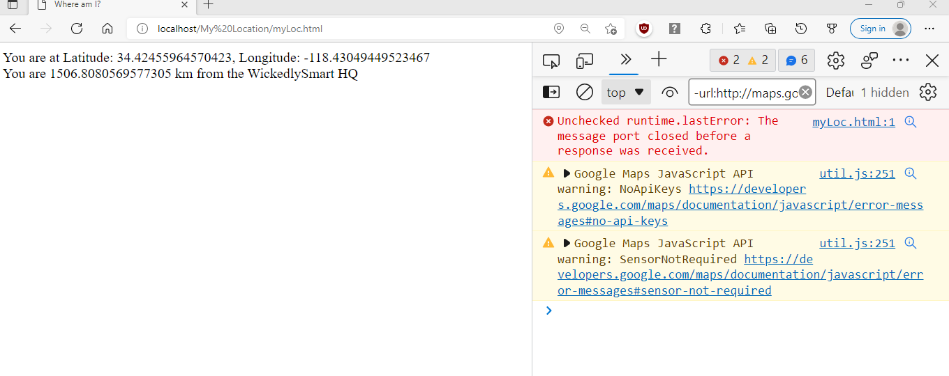
Task: Open the 'top' JavaScript context dropdown
Action: pyautogui.click(x=626, y=92)
